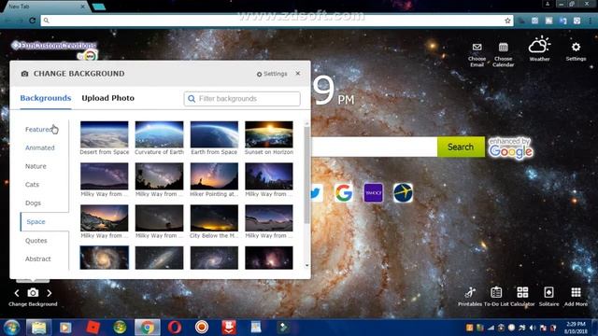Open the Windows Start button
This screenshot has width=598, height=336.
click(x=12, y=328)
